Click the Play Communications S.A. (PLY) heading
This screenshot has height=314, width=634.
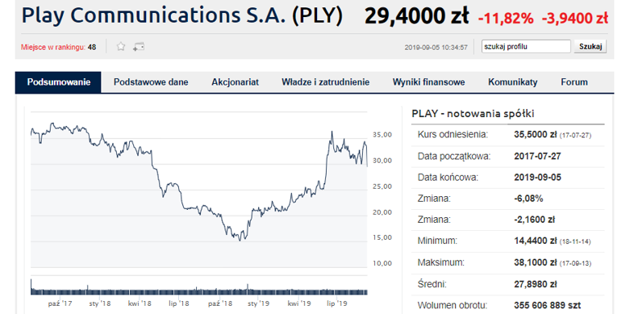[182, 15]
